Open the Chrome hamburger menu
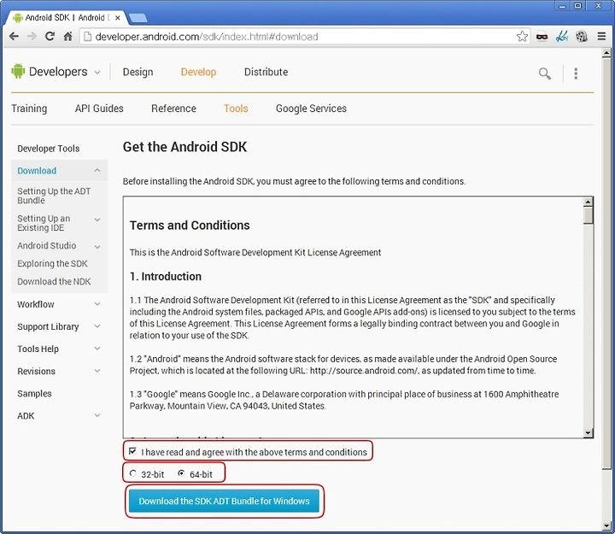615x534 pixels. pyautogui.click(x=601, y=37)
